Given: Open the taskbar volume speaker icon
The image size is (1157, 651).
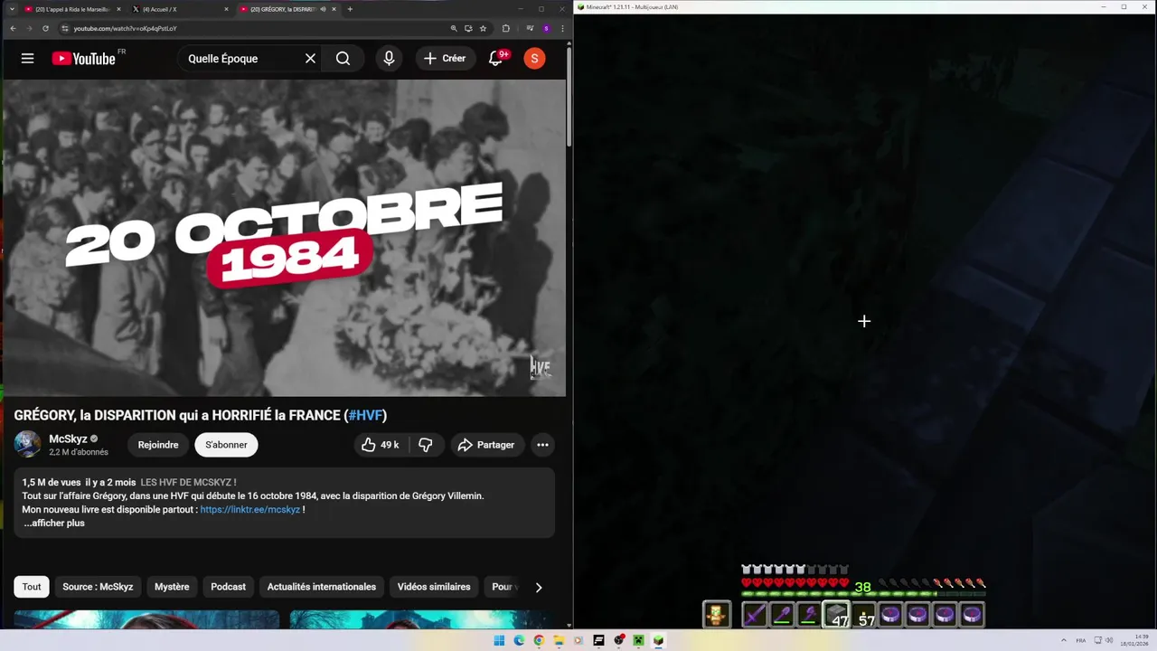Looking at the screenshot, I should pyautogui.click(x=1107, y=640).
